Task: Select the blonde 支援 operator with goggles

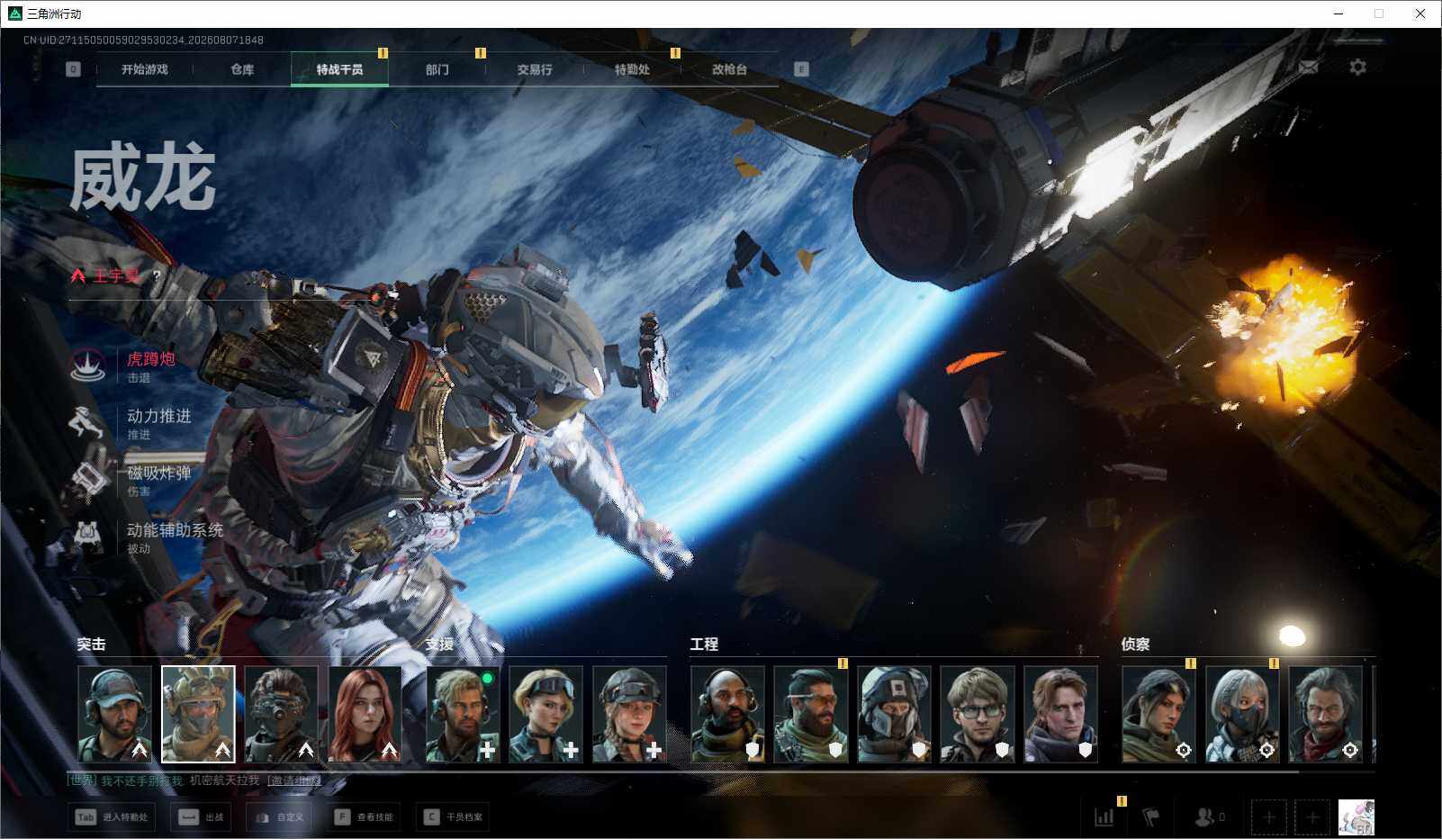Action: (545, 715)
